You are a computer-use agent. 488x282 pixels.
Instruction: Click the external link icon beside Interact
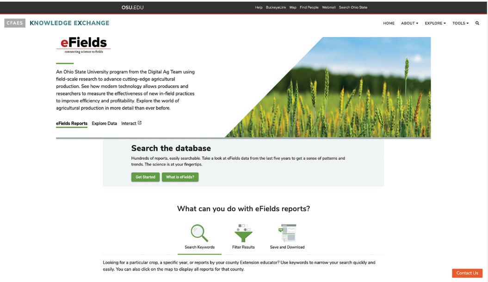tap(139, 123)
